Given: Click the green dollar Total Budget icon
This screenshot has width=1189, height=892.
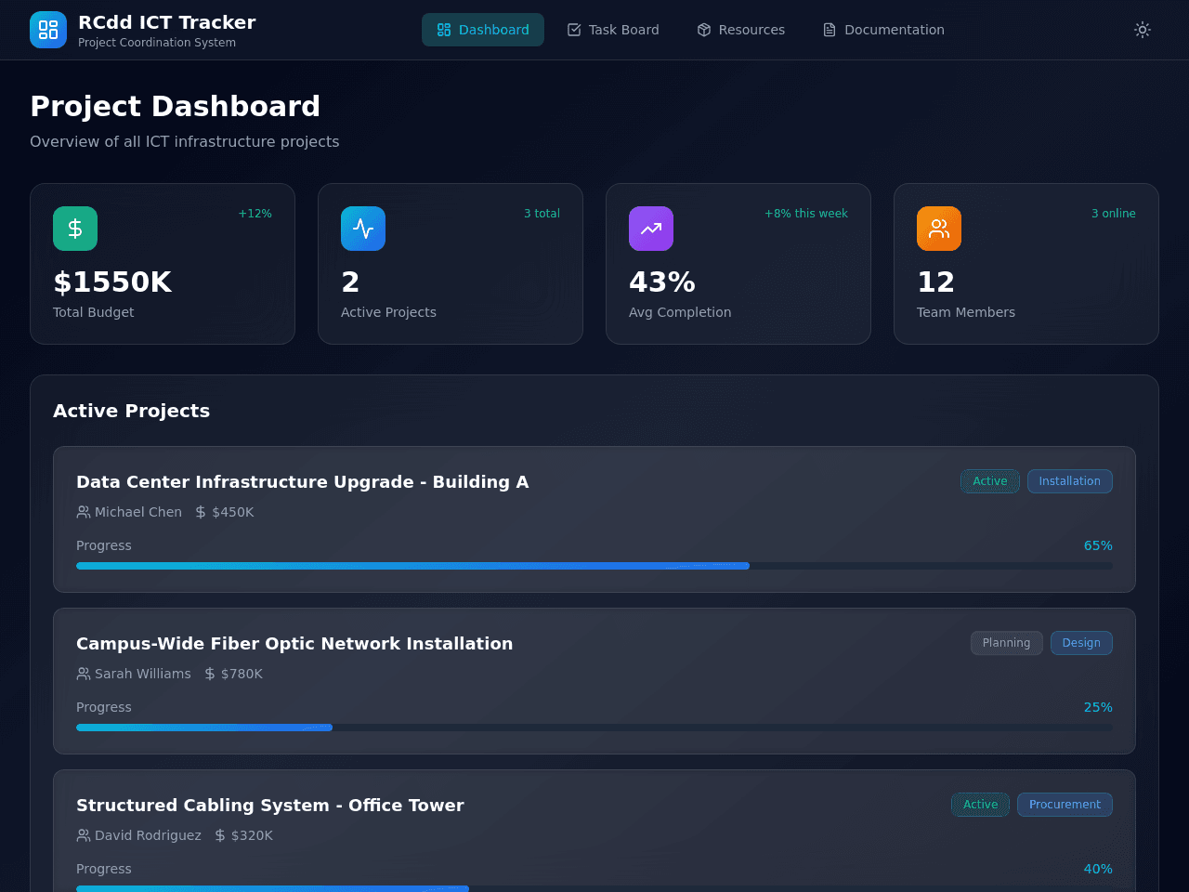Looking at the screenshot, I should pyautogui.click(x=75, y=229).
